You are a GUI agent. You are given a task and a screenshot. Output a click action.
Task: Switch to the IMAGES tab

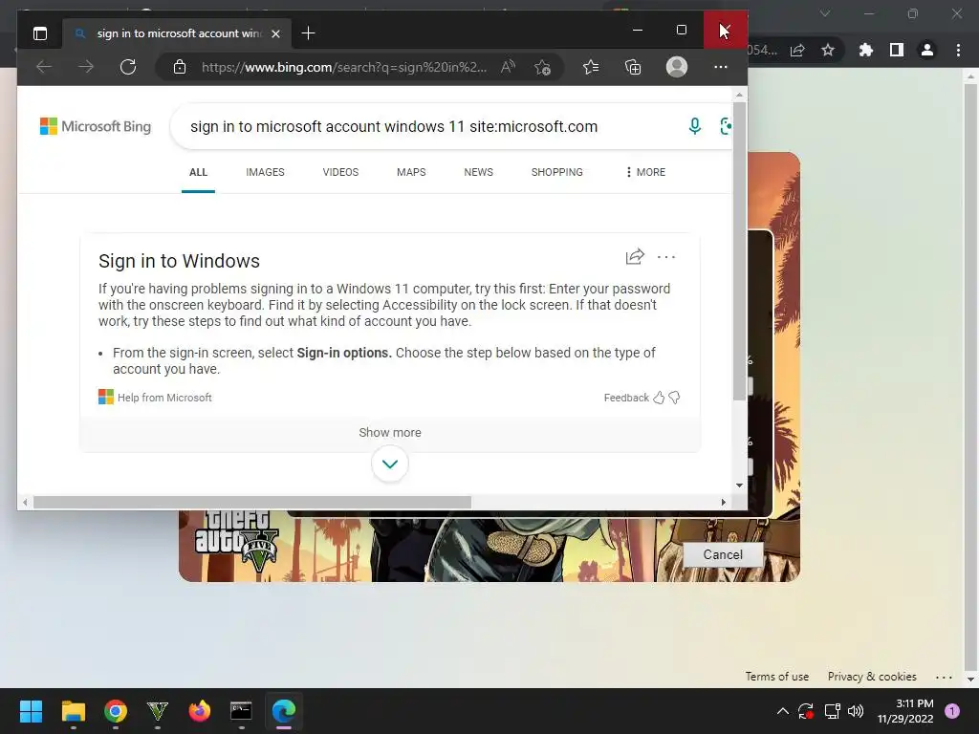(x=265, y=172)
